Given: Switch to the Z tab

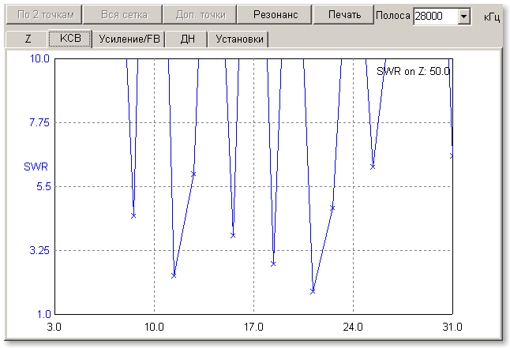Looking at the screenshot, I should click(28, 39).
